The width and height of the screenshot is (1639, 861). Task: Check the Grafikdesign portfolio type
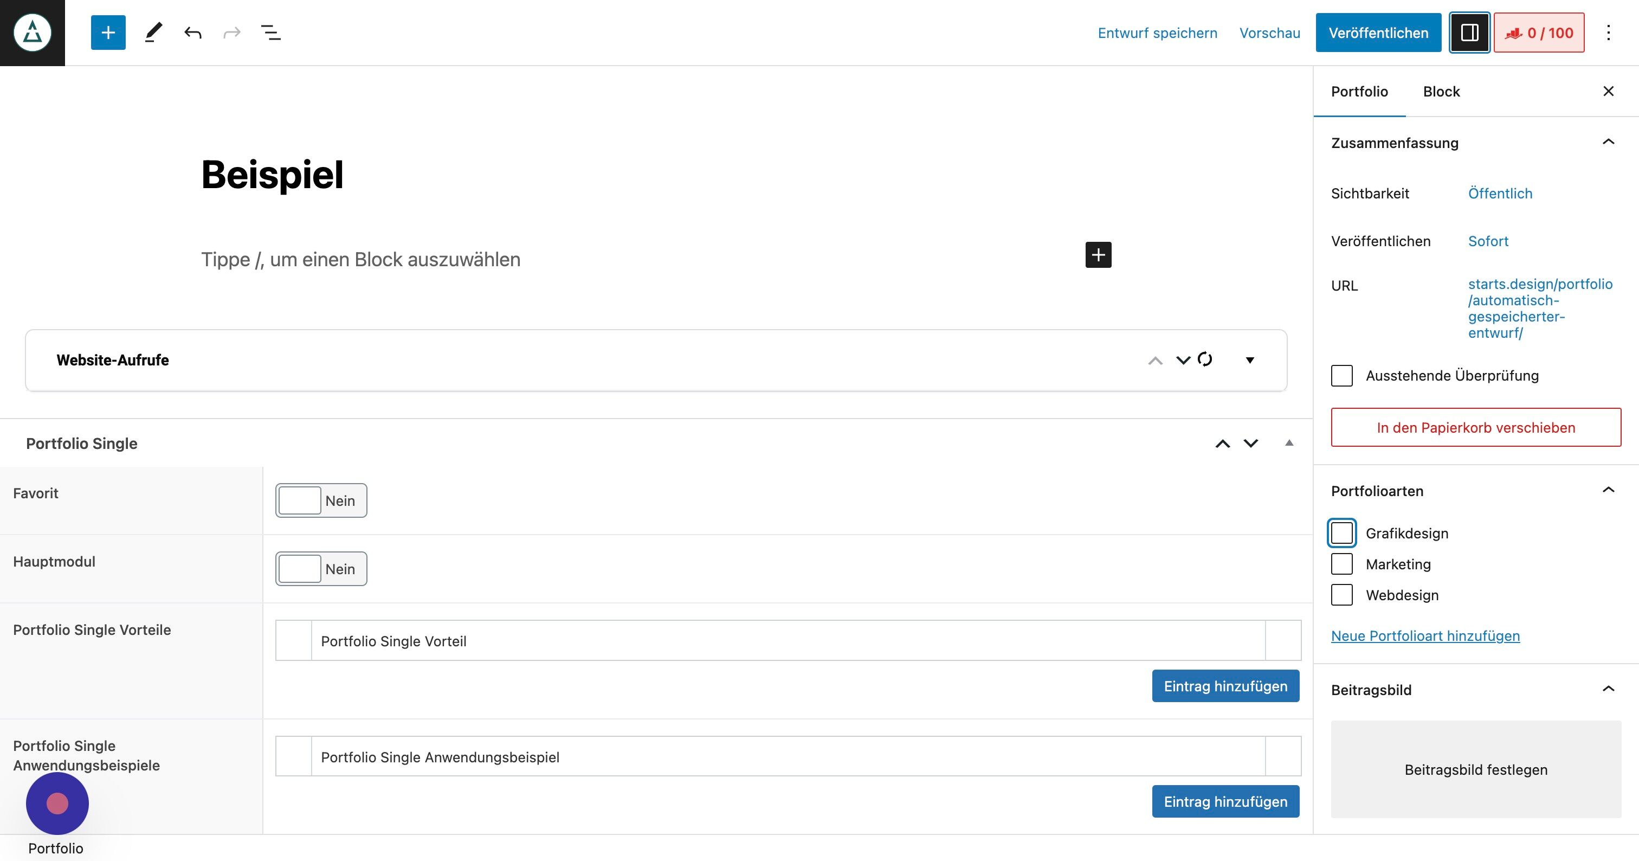pos(1342,534)
